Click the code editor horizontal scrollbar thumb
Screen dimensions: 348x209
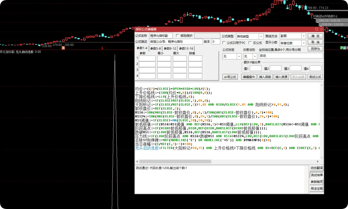coord(175,162)
